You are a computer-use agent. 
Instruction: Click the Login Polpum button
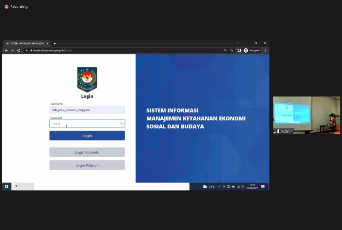pyautogui.click(x=87, y=165)
